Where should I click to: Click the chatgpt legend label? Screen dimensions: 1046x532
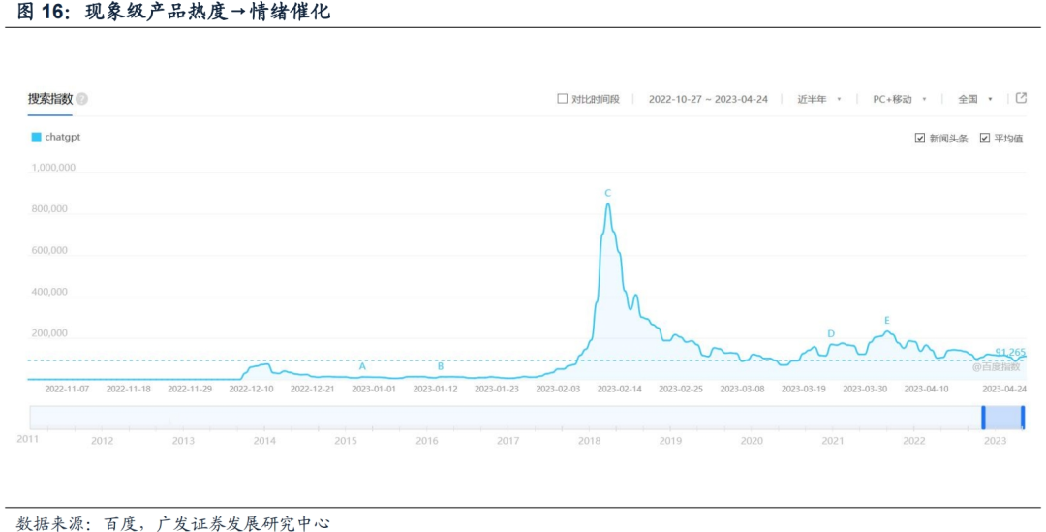(x=63, y=138)
